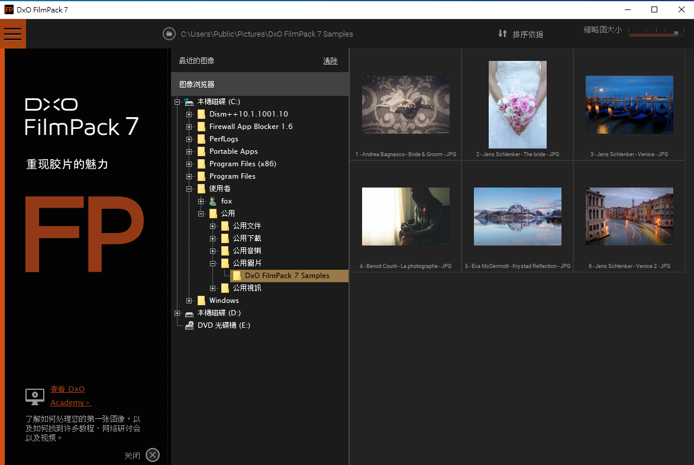This screenshot has height=465, width=694.
Task: Click the fox user icon
Action: click(x=213, y=201)
